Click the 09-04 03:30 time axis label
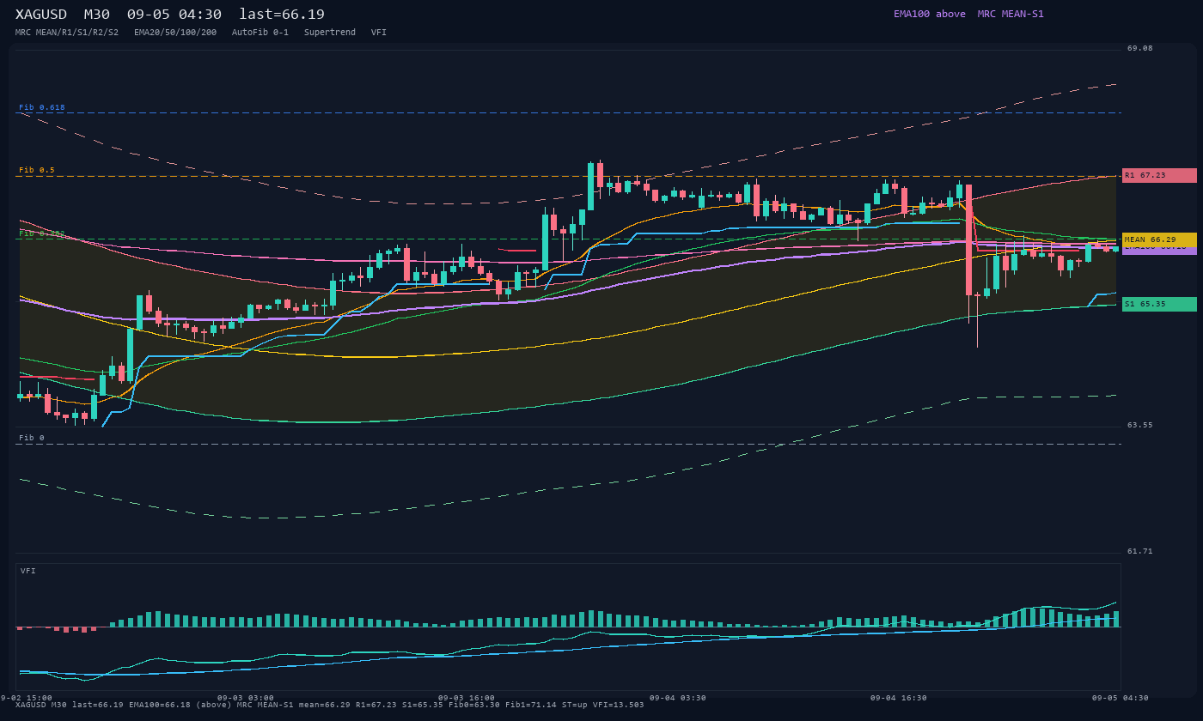Viewport: 1203px width, 721px height. [x=678, y=698]
